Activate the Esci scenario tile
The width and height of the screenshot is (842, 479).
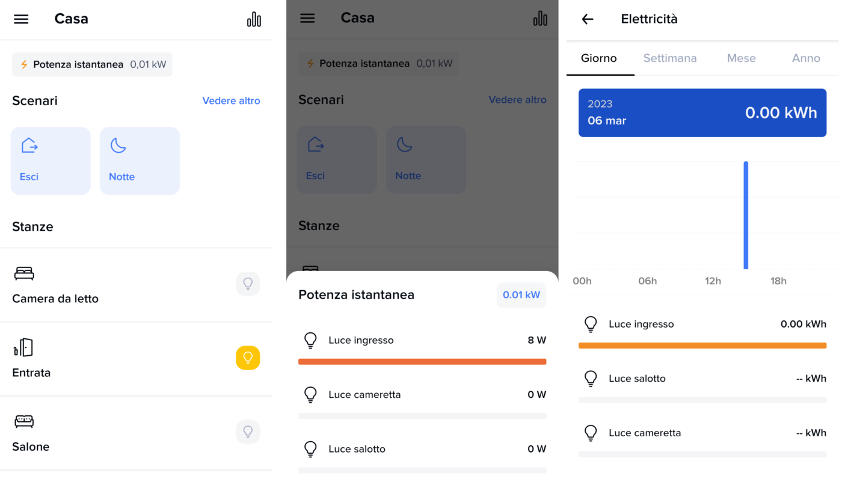(51, 160)
